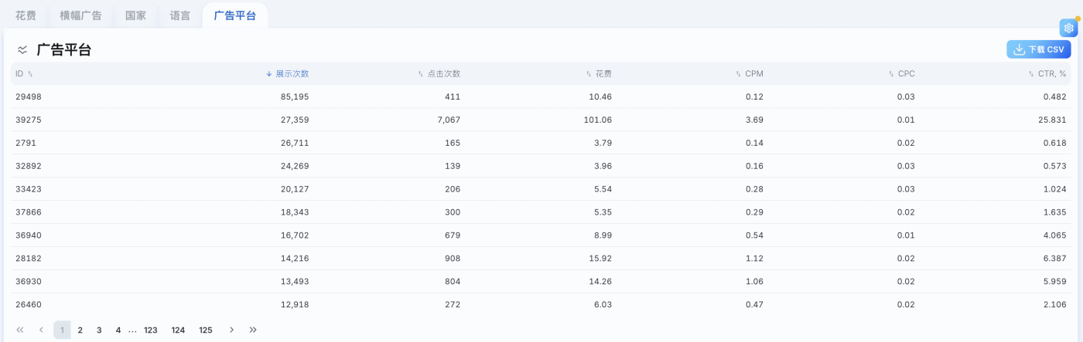This screenshot has width=1083, height=342.
Task: Click the CPC header label
Action: 907,74
